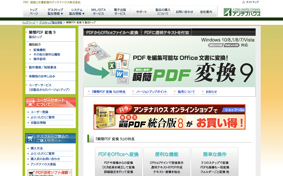This screenshot has height=176, width=283.
Task: Open the 製品の購入について menu item
Action: [x=163, y=12]
